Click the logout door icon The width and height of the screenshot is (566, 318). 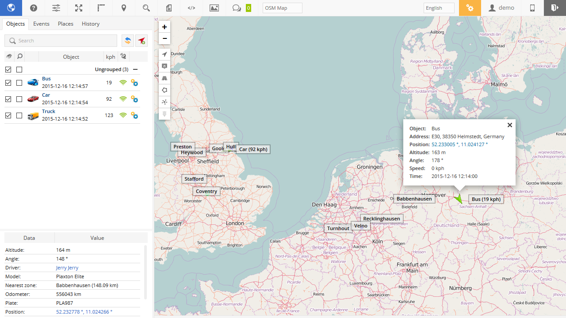click(555, 8)
